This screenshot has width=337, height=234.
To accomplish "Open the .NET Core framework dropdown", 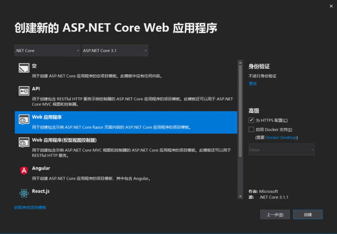I will point(47,50).
